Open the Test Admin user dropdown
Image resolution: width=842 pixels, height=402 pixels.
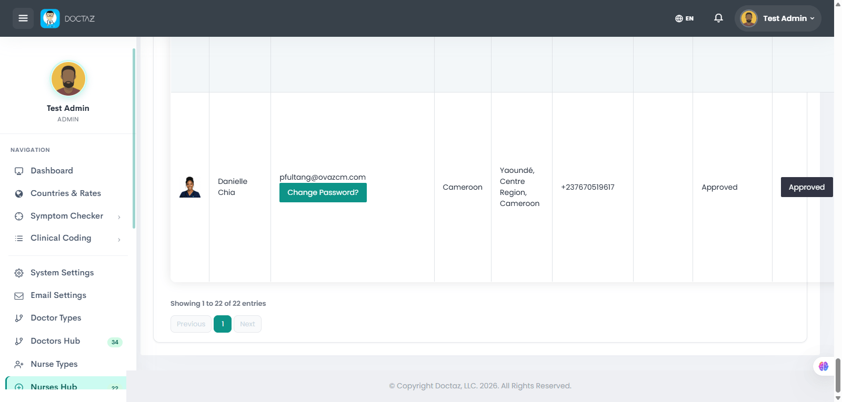click(x=778, y=18)
